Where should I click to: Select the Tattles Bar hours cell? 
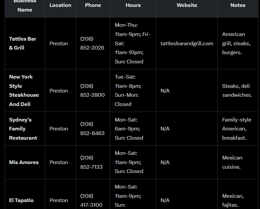coord(133,43)
